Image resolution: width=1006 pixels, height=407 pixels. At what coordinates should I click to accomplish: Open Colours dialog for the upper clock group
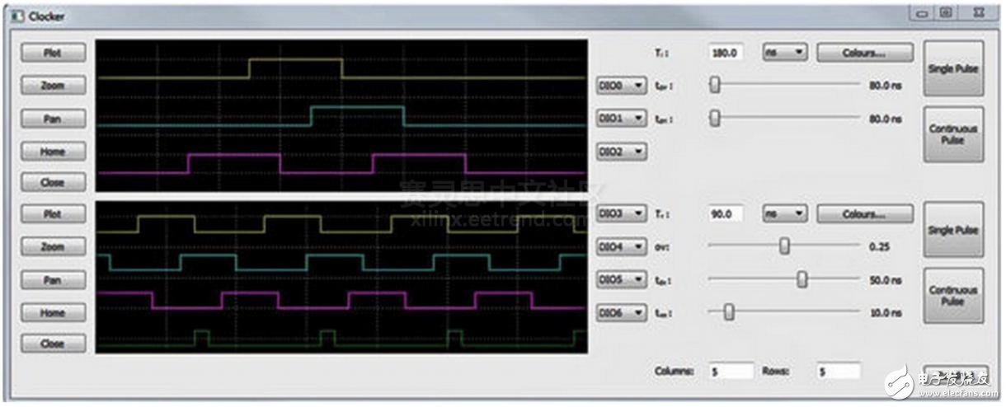[x=864, y=53]
